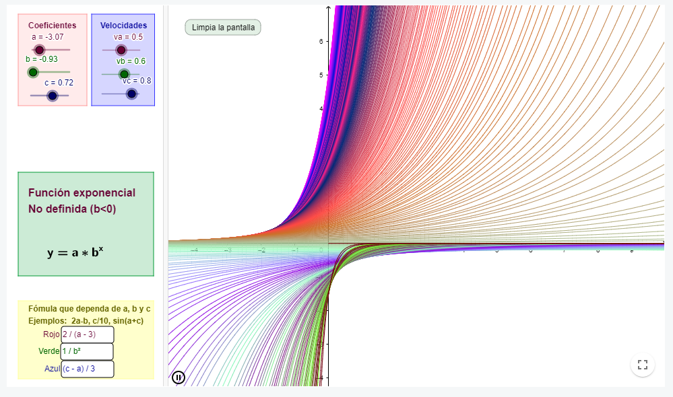673x397 pixels.
Task: Click the y-axis tick label 5
Action: coord(321,75)
